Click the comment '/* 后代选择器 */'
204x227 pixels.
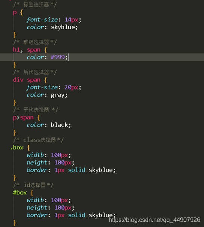pyautogui.click(x=35, y=72)
